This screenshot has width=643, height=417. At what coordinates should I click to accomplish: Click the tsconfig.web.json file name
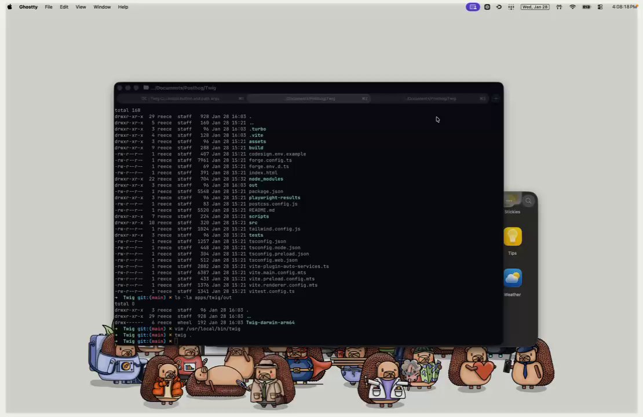click(273, 261)
